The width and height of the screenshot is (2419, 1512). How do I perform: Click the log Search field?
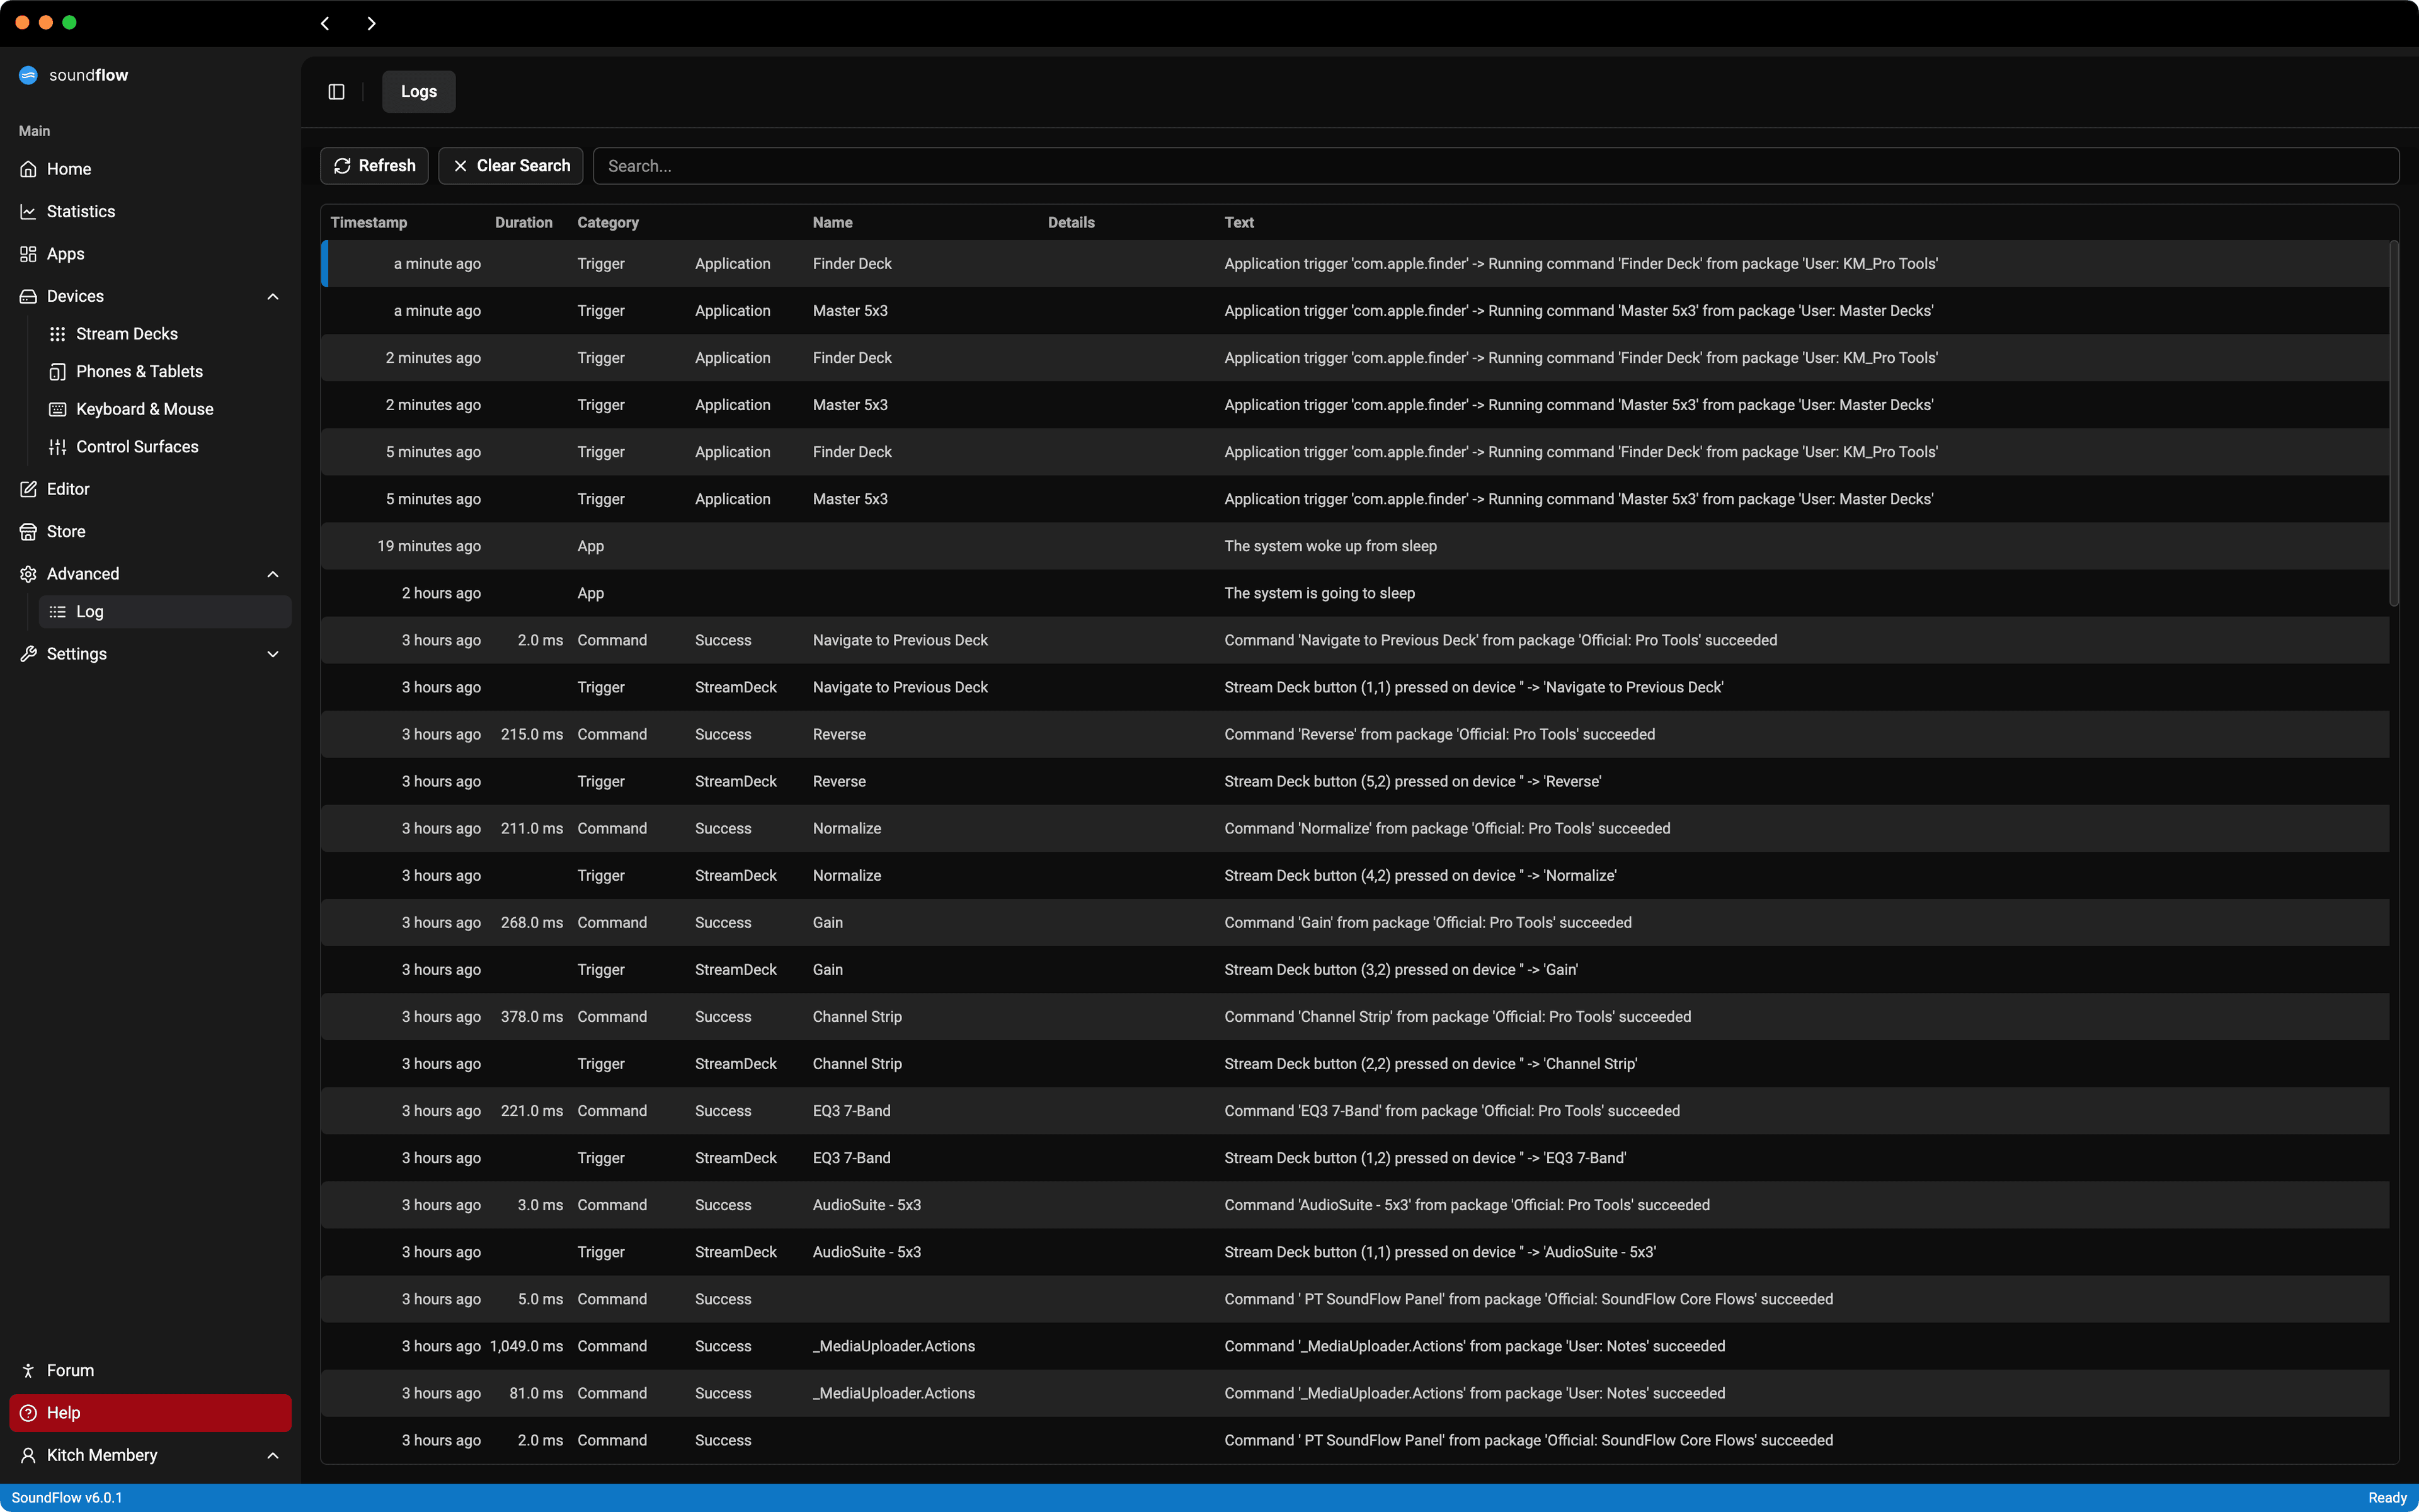1494,166
